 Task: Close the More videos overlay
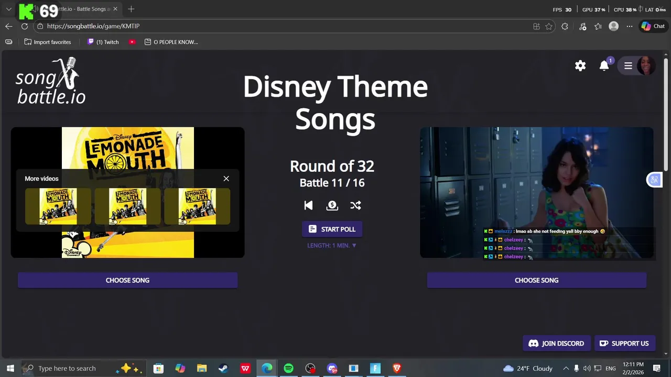tap(226, 179)
